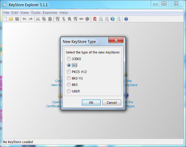Viewport: 186px width, 147px height.
Task: Click the KeyStore Explorer title bar app icon
Action: pos(5,5)
